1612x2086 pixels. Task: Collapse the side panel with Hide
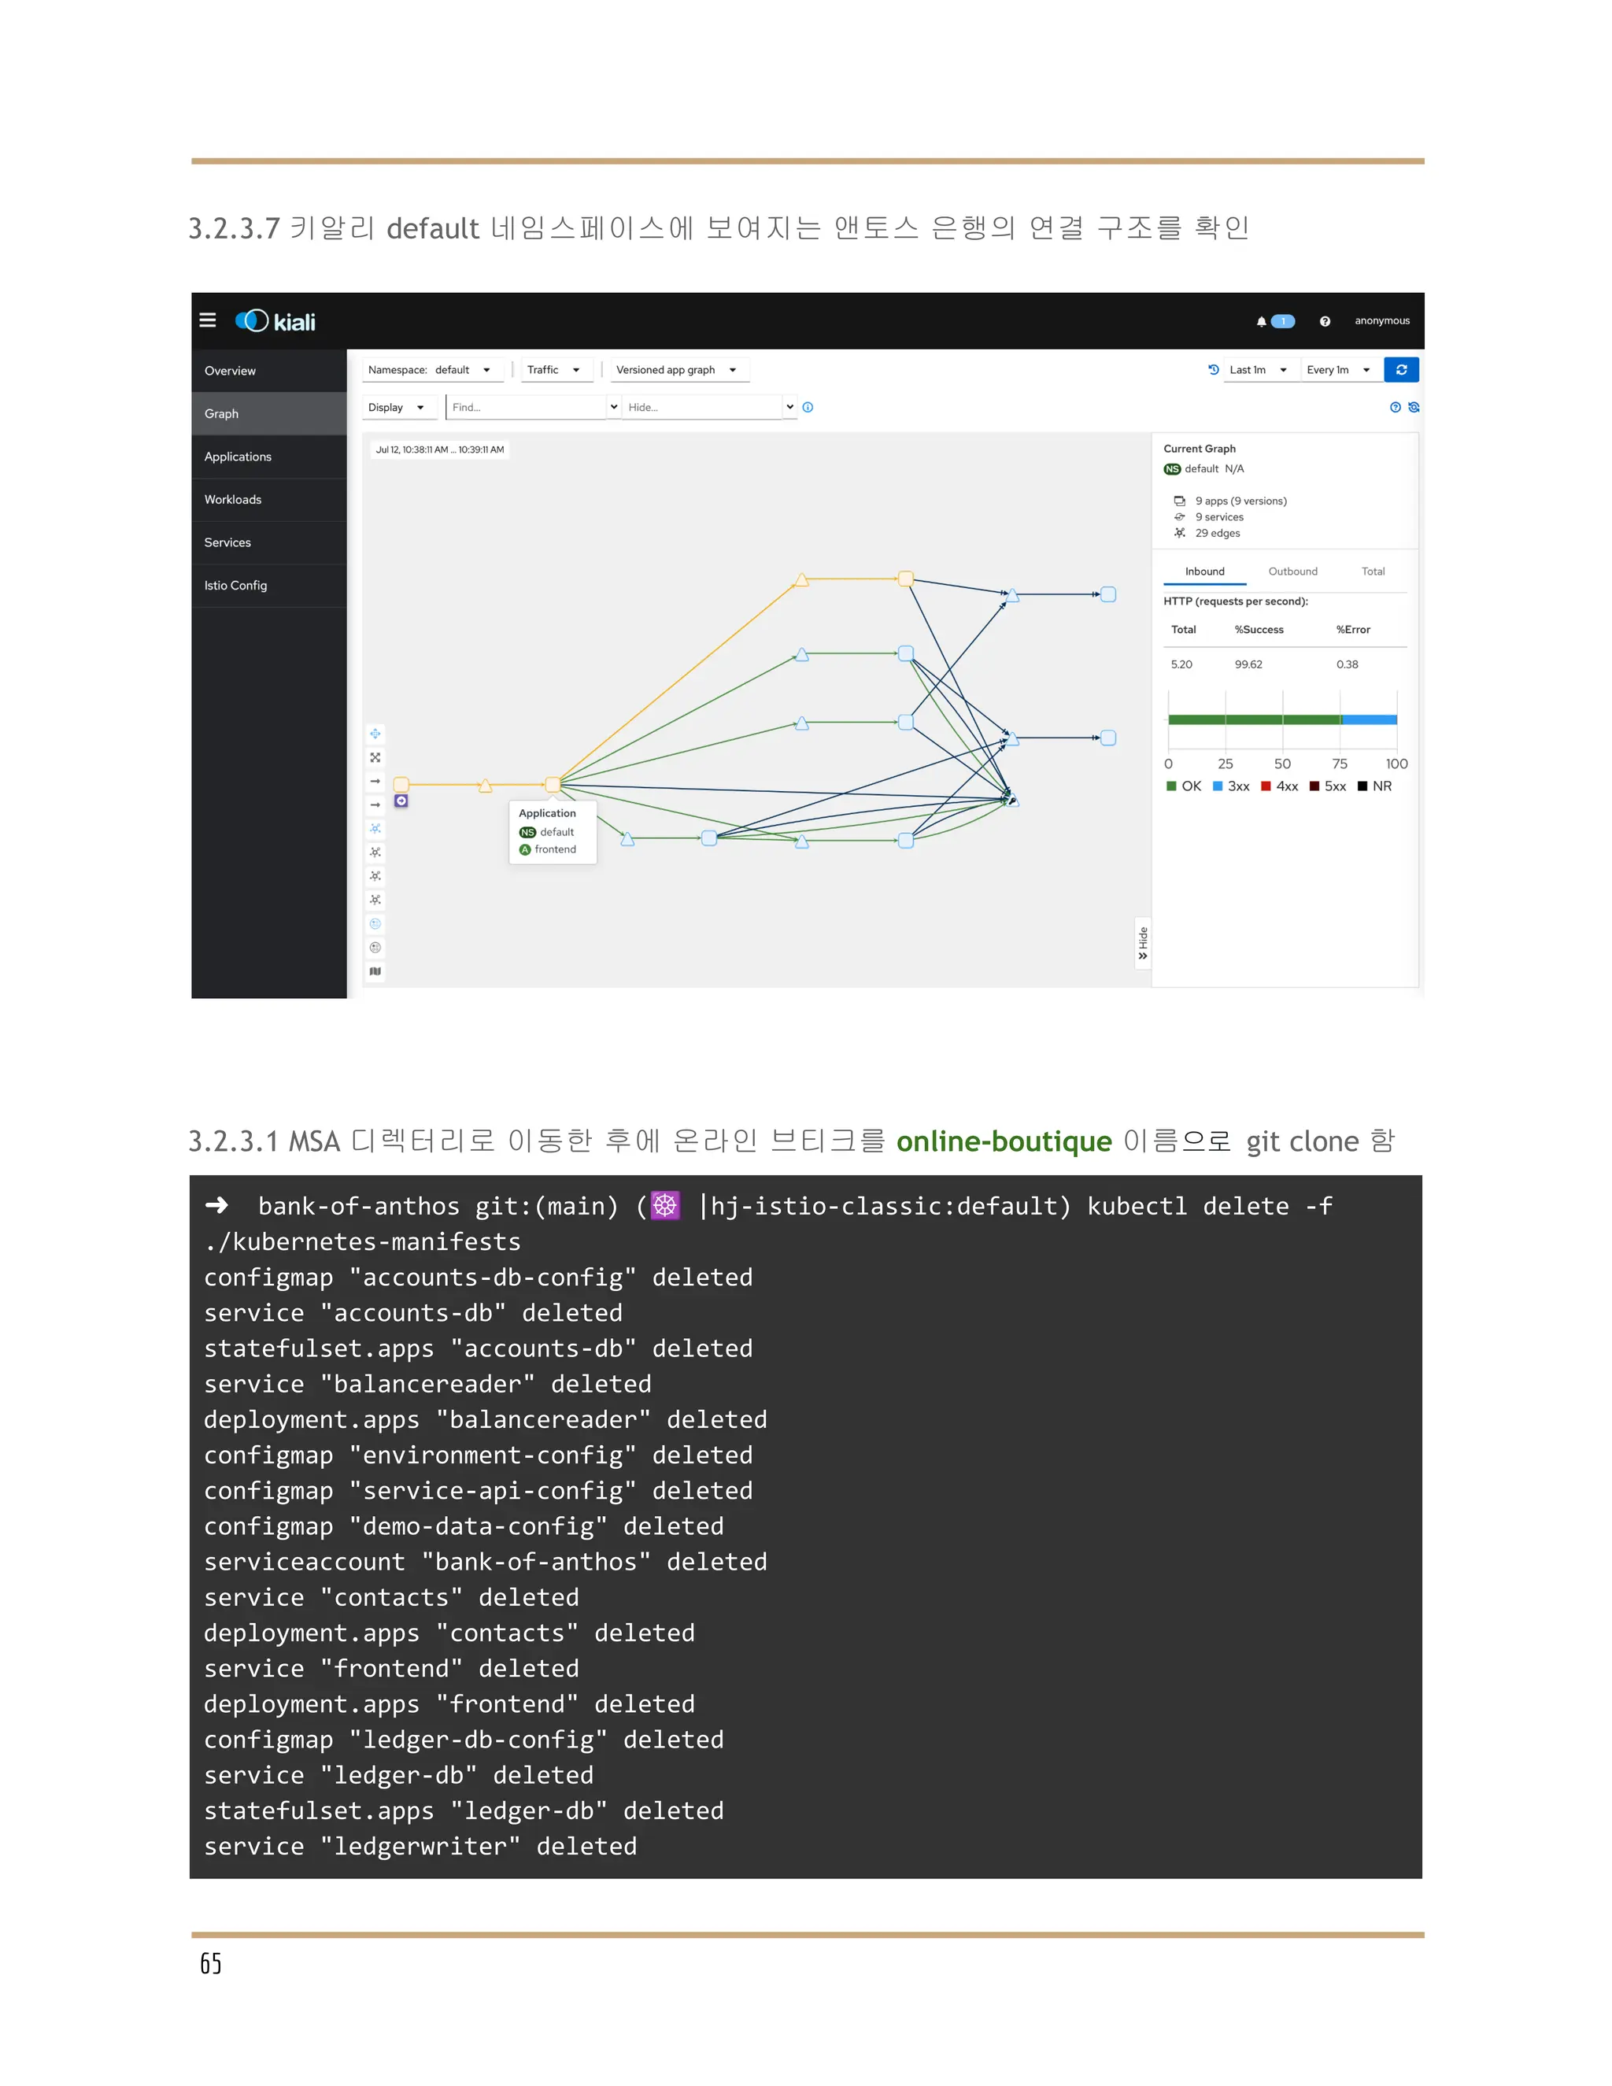click(1142, 944)
